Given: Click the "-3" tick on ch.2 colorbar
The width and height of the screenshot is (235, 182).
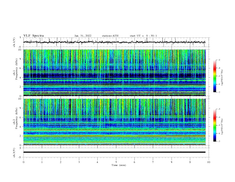Looking at the screenshot, I should 219,109.
